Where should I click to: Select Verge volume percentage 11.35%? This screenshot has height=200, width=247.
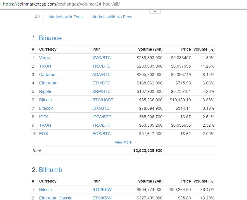pyautogui.click(x=208, y=58)
